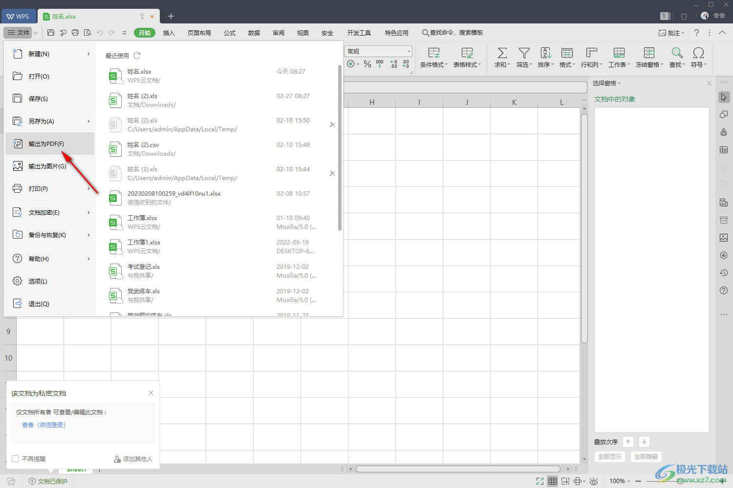The width and height of the screenshot is (733, 488).
Task: Open the 新建(N) submenu
Action: tap(49, 54)
